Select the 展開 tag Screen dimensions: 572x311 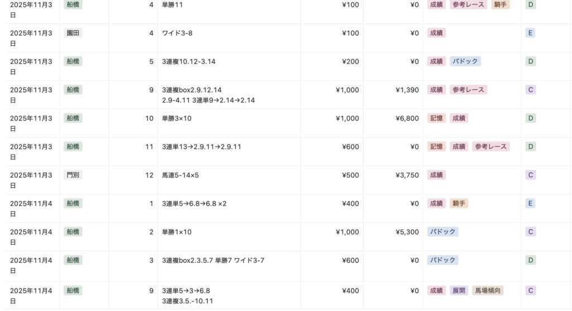(459, 290)
